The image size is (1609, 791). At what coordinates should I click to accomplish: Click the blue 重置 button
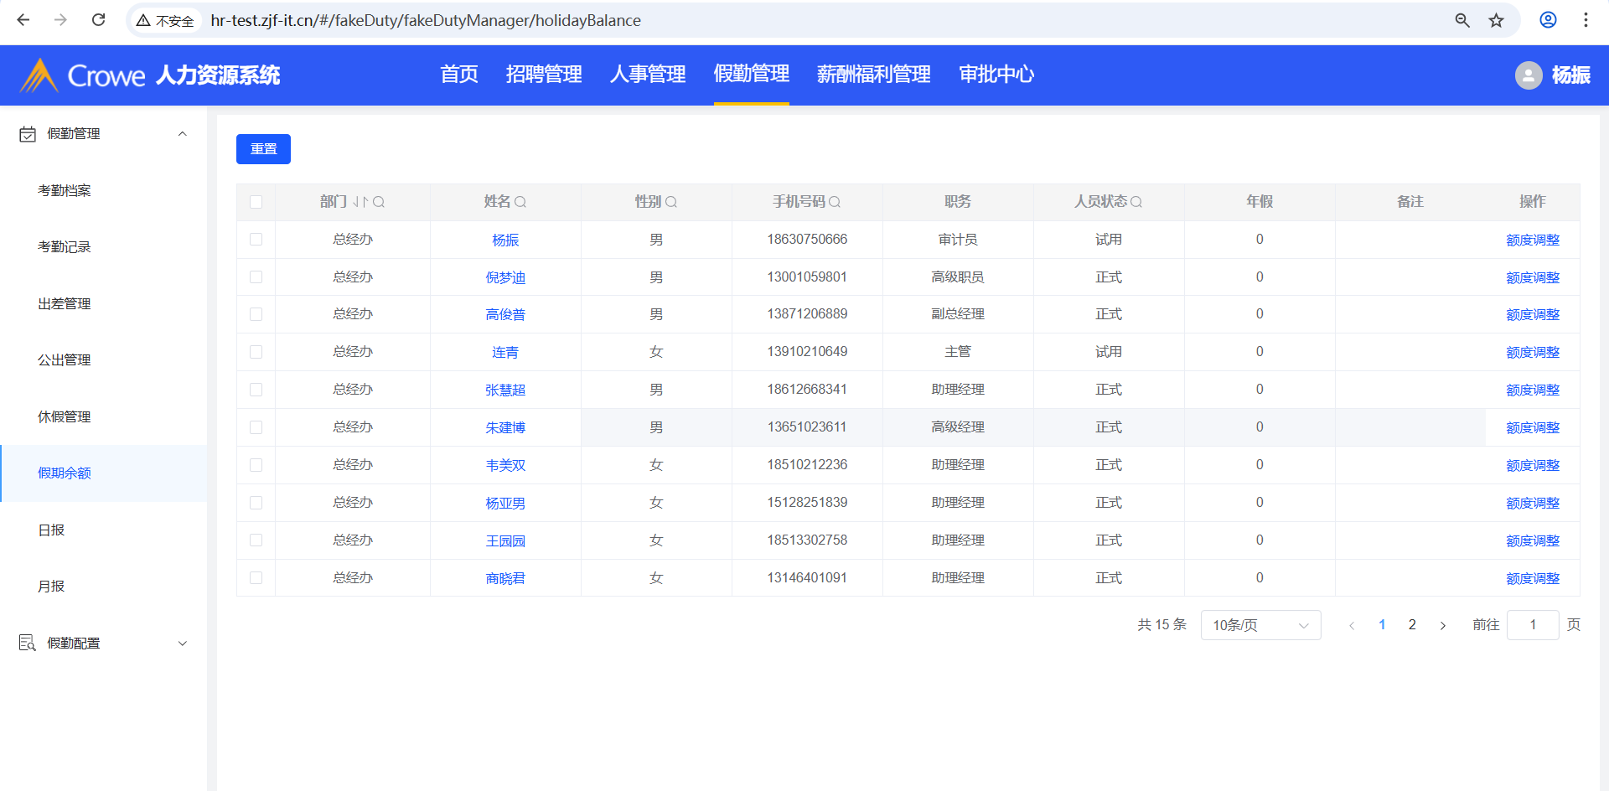coord(263,149)
